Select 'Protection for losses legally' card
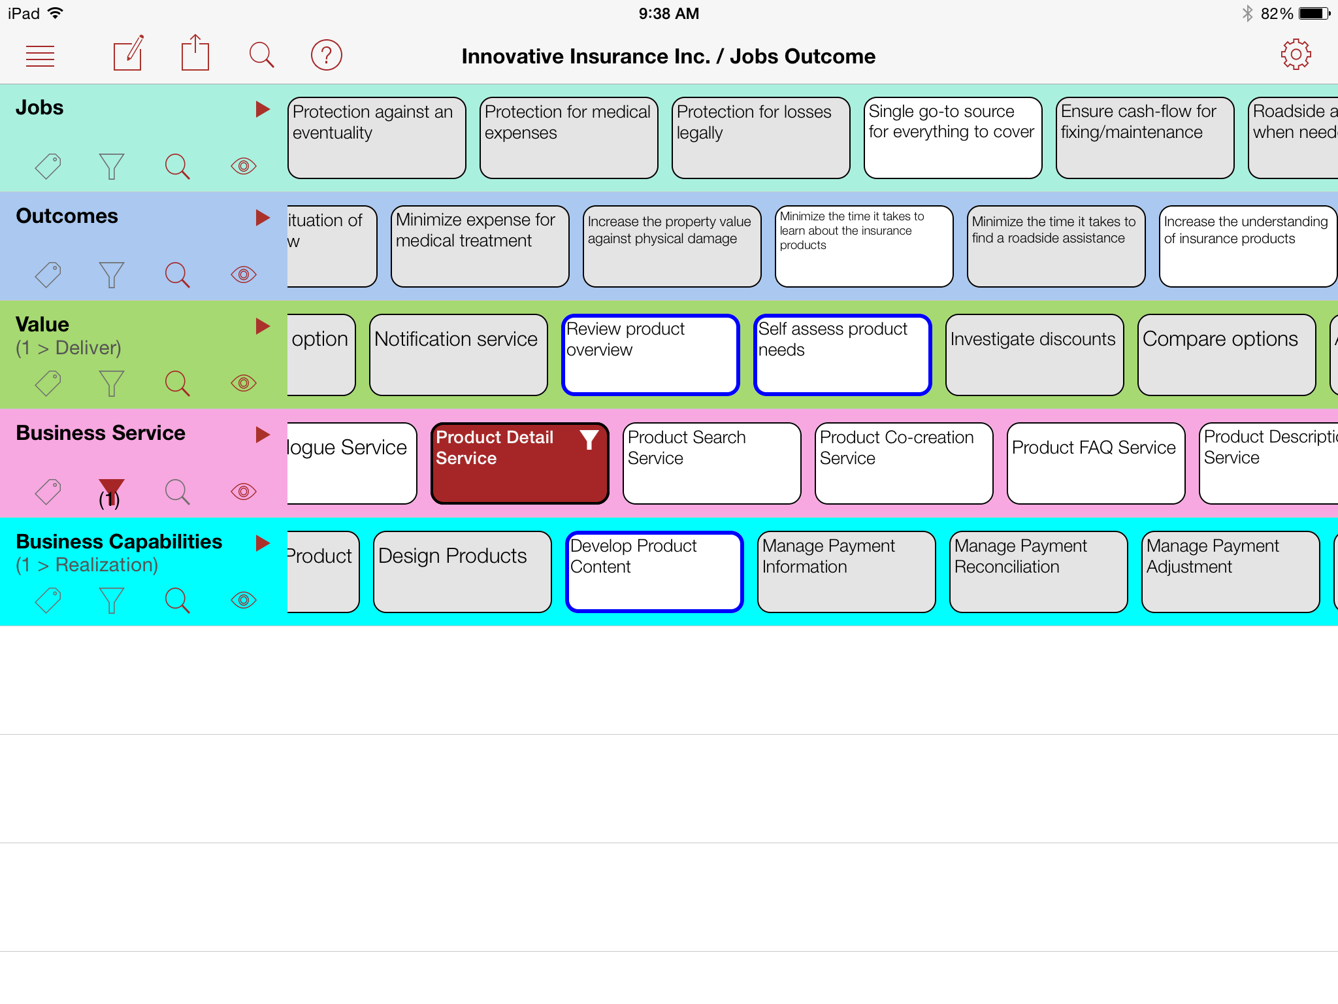The width and height of the screenshot is (1338, 1004). coord(761,138)
